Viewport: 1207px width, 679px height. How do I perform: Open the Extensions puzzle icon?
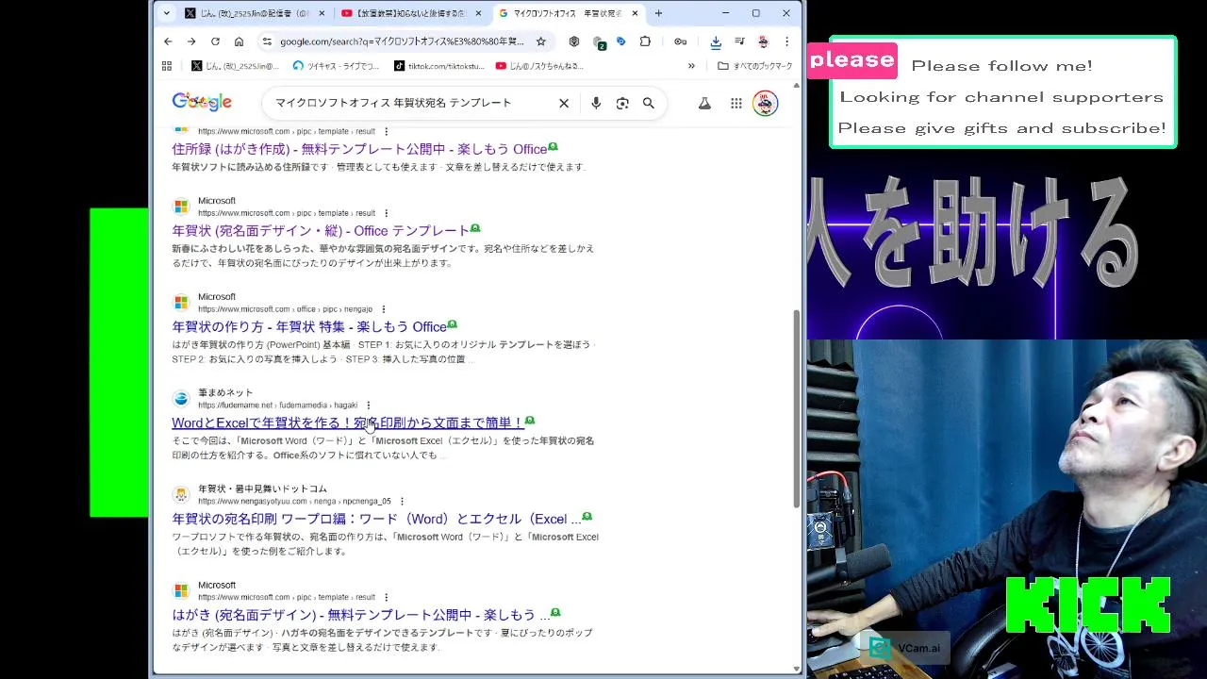[x=645, y=41]
